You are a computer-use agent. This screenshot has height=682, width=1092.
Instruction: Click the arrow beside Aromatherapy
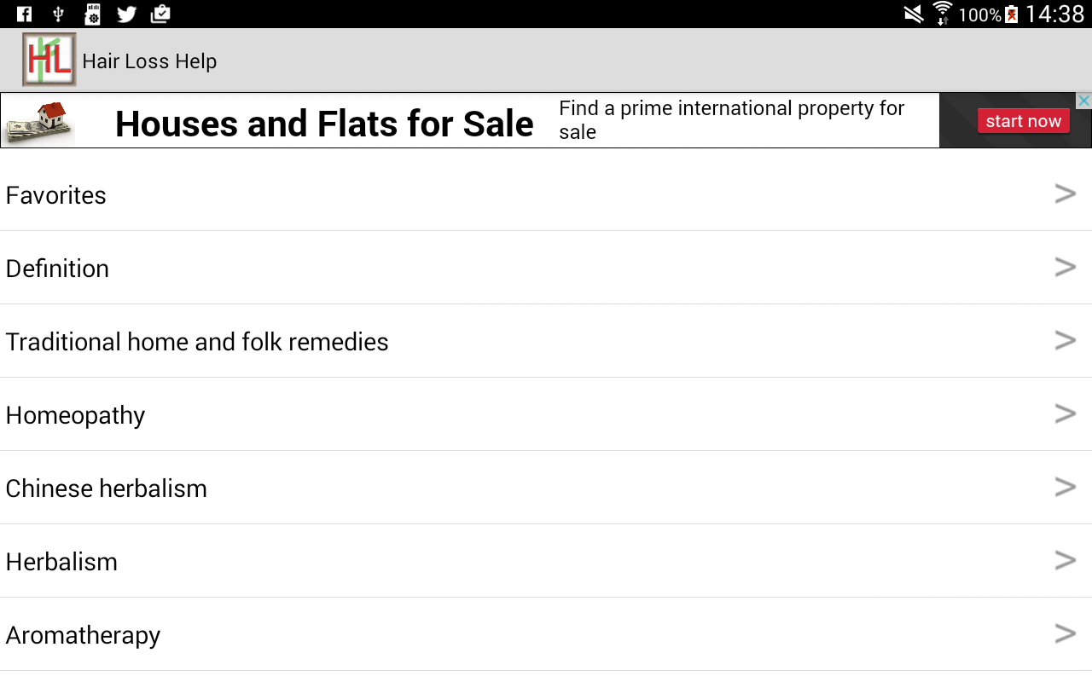tap(1065, 634)
